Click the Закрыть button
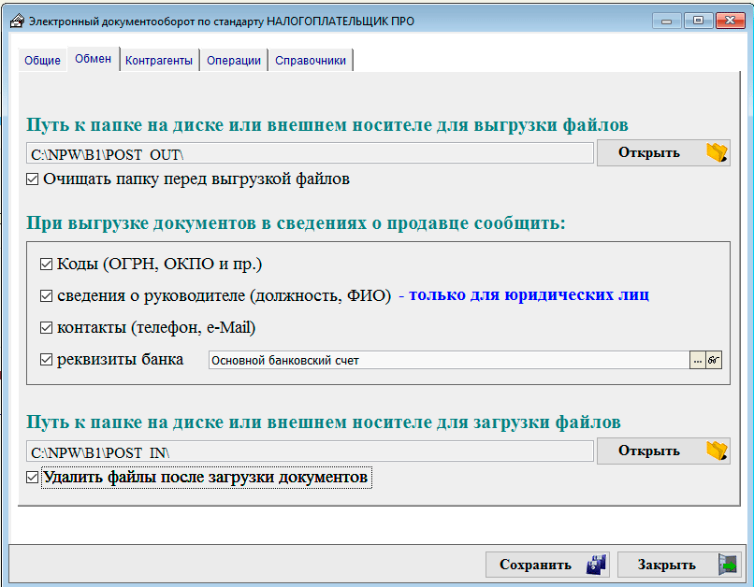This screenshot has height=587, width=754. [x=678, y=565]
